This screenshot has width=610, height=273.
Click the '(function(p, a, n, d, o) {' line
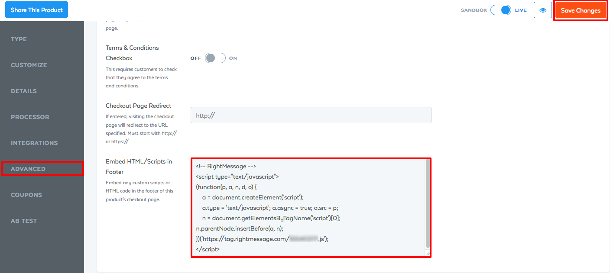227,187
